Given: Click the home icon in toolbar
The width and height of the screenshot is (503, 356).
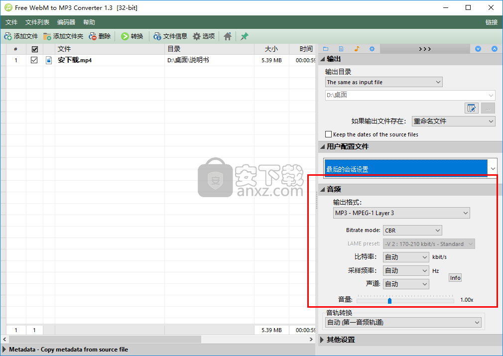Looking at the screenshot, I should click(x=228, y=36).
